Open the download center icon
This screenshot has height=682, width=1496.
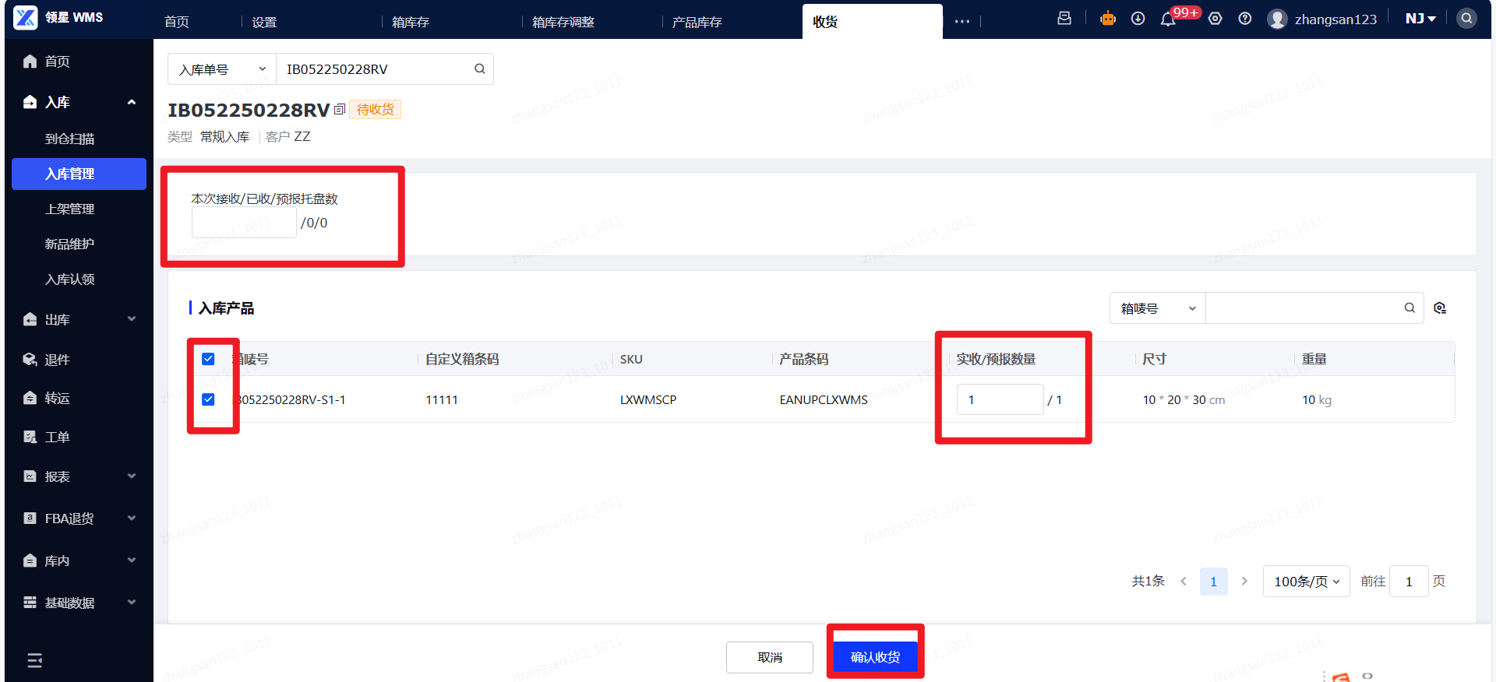(1138, 18)
